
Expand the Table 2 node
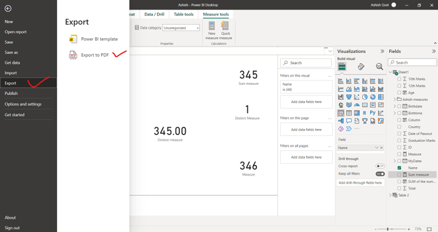(390, 195)
